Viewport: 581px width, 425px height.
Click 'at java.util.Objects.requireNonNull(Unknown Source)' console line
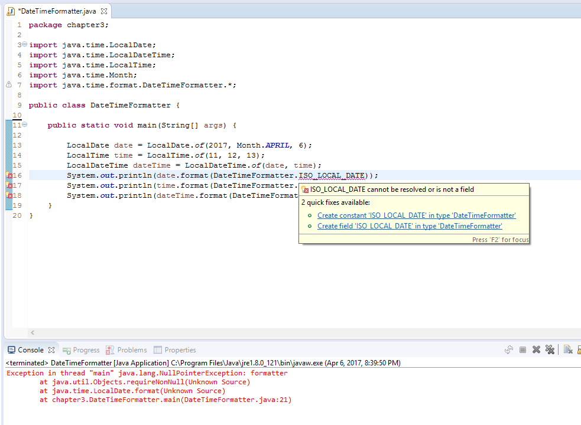[145, 382]
